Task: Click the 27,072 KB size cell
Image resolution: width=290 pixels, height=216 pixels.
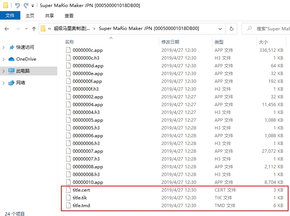Action: pyautogui.click(x=272, y=151)
